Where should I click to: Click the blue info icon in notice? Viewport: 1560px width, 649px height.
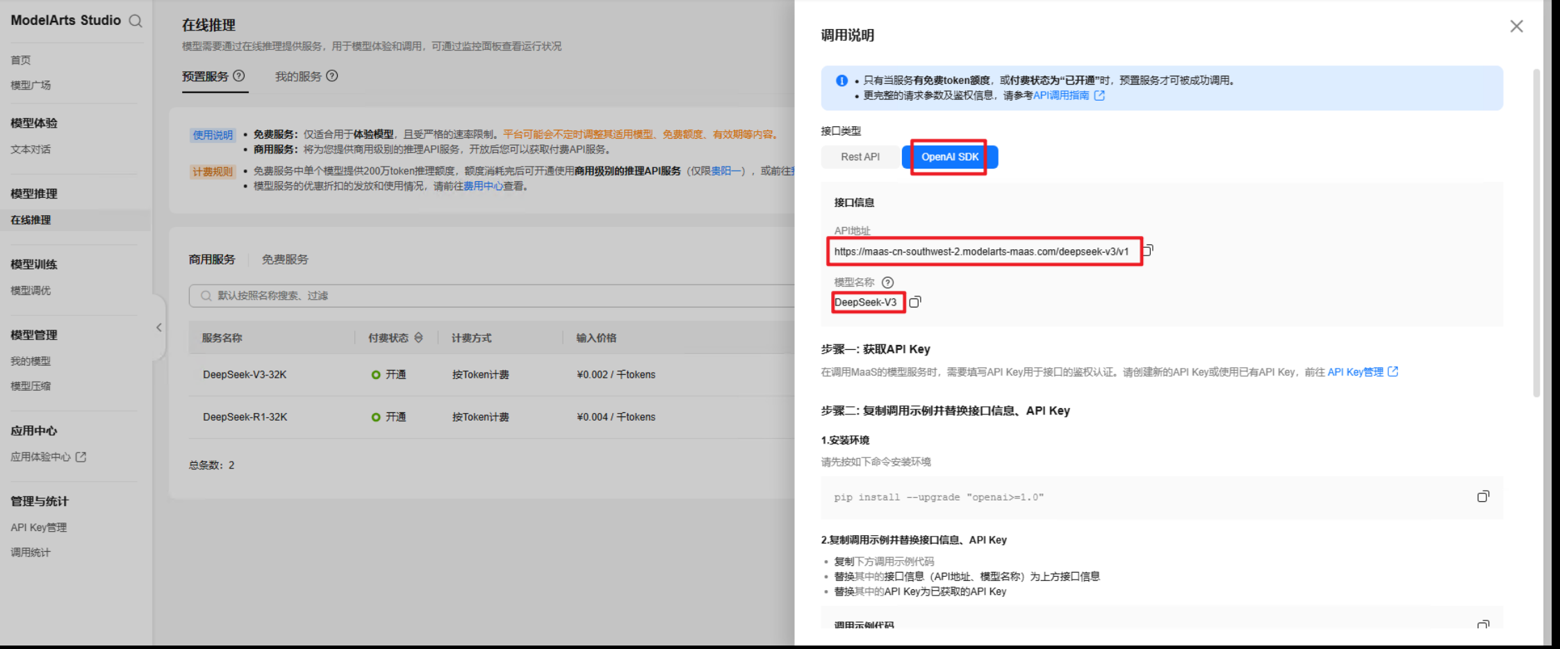pos(841,81)
